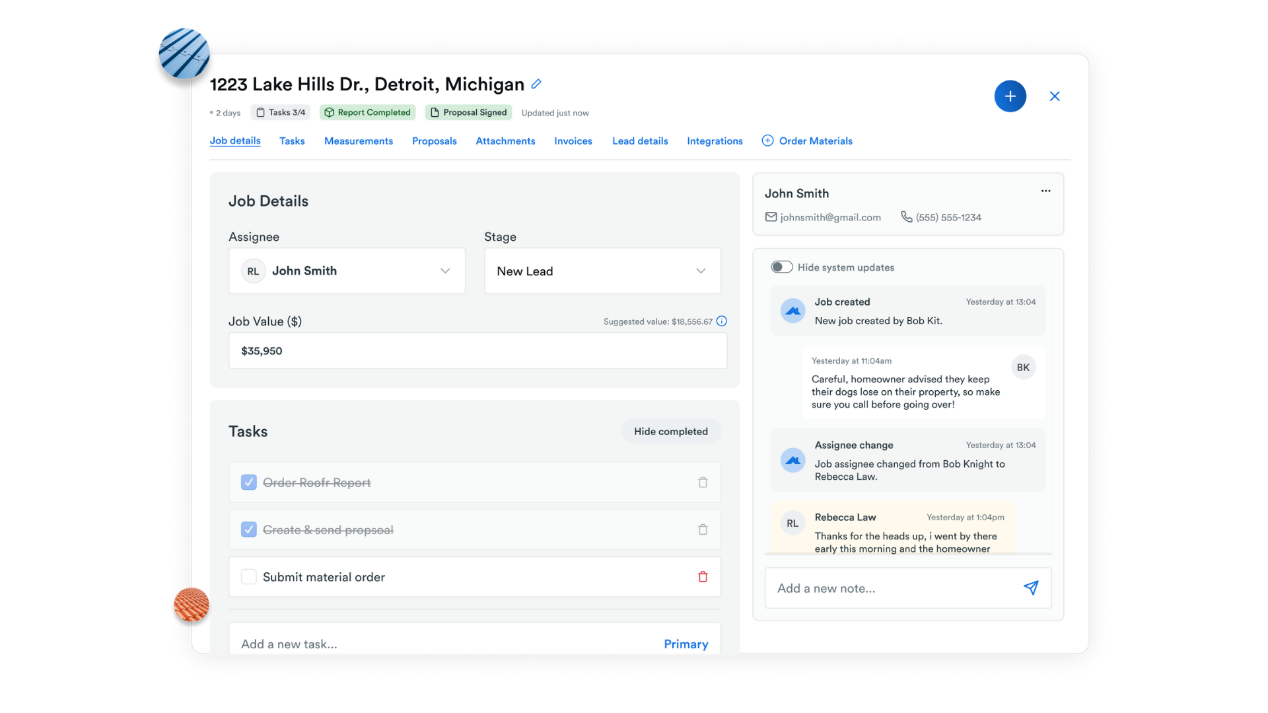
Task: Switch to the Tasks tab
Action: point(292,141)
